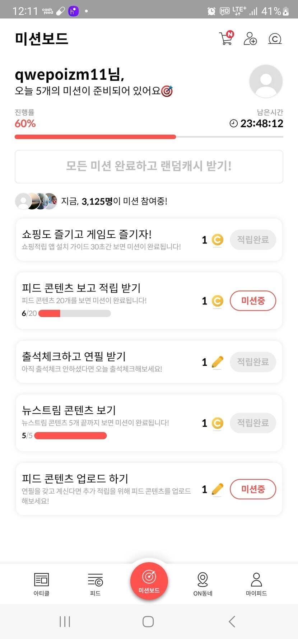Tap the participant avatars next to 3,125명

[x=36, y=201]
